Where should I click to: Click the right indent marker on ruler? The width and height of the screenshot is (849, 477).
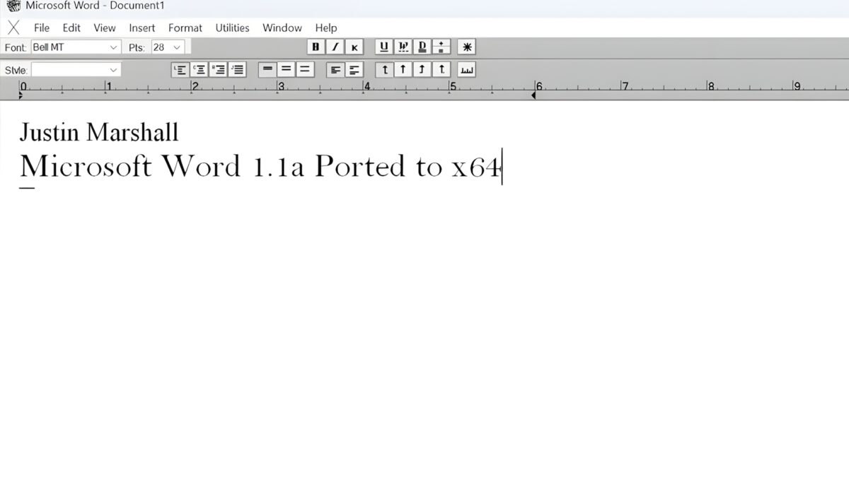(x=533, y=95)
